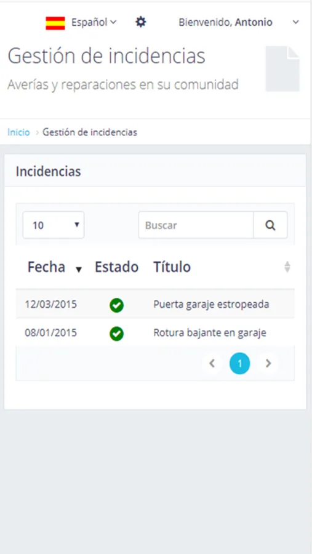This screenshot has width=312, height=554.
Task: Expand the Bienvenido, Antonio user menu
Action: (x=239, y=22)
